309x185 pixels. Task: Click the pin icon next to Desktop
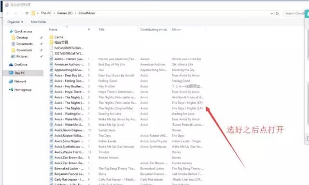pyautogui.click(x=42, y=38)
